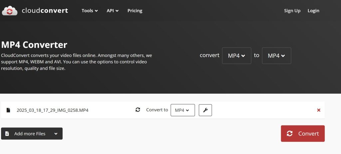Click the red Convert button

pyautogui.click(x=303, y=134)
